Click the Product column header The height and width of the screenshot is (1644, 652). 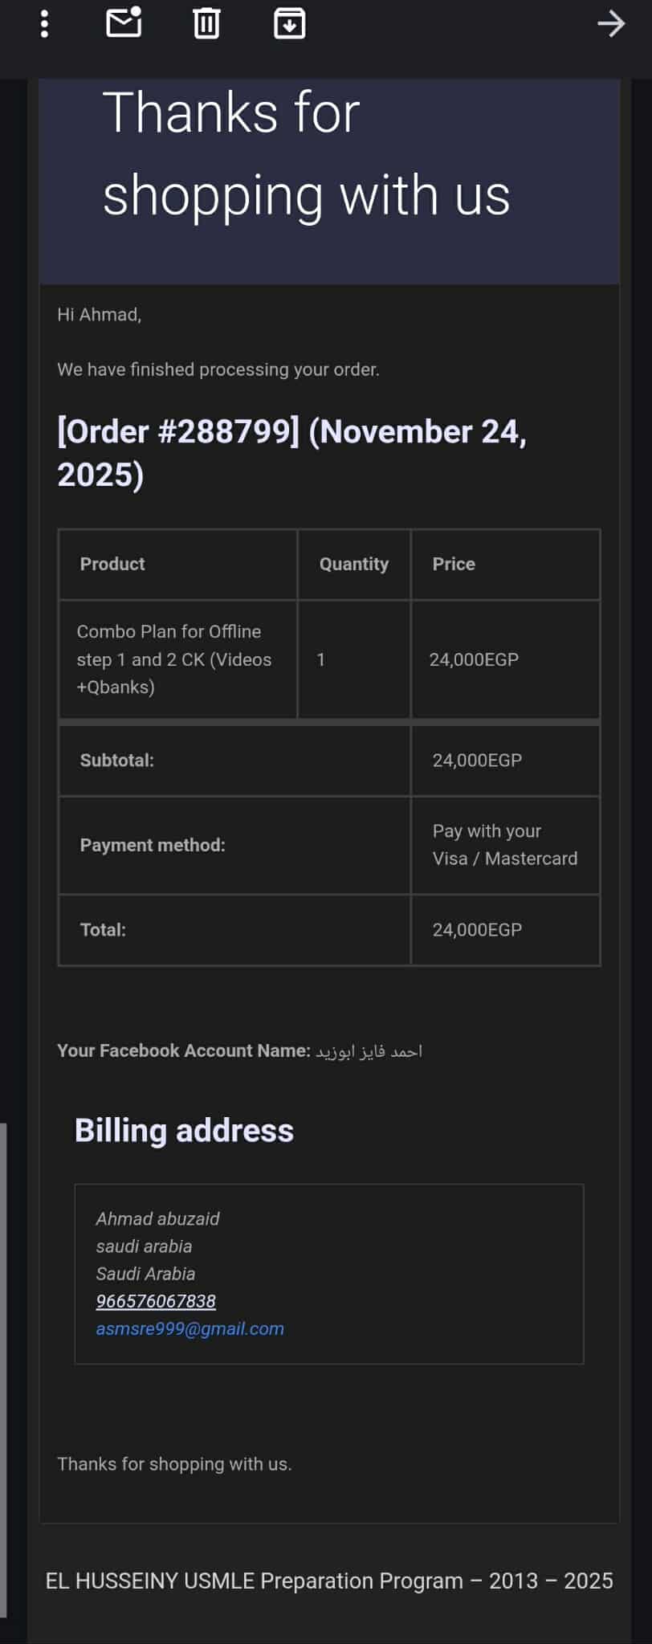coord(112,564)
